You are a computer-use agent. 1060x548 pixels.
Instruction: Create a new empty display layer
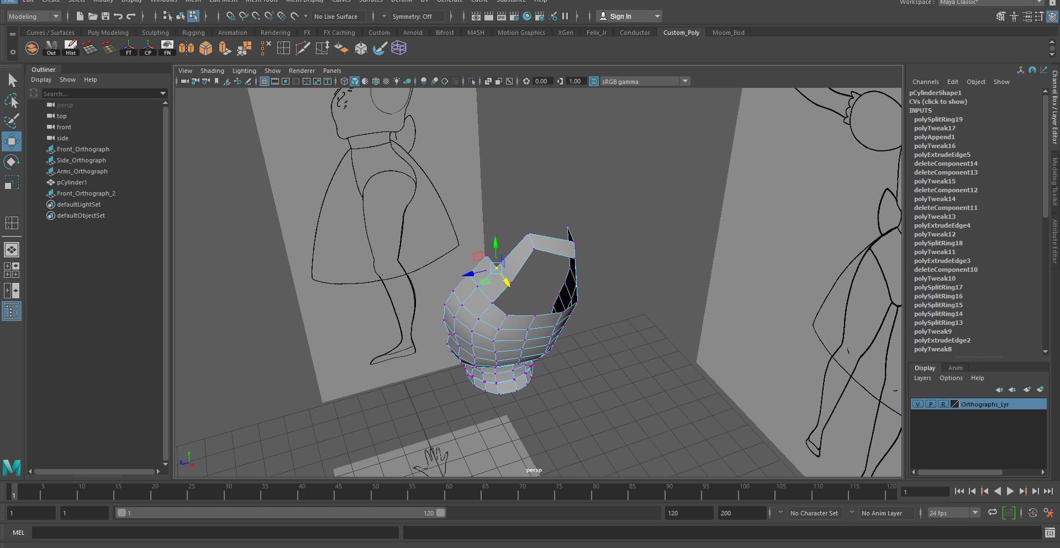(1027, 389)
